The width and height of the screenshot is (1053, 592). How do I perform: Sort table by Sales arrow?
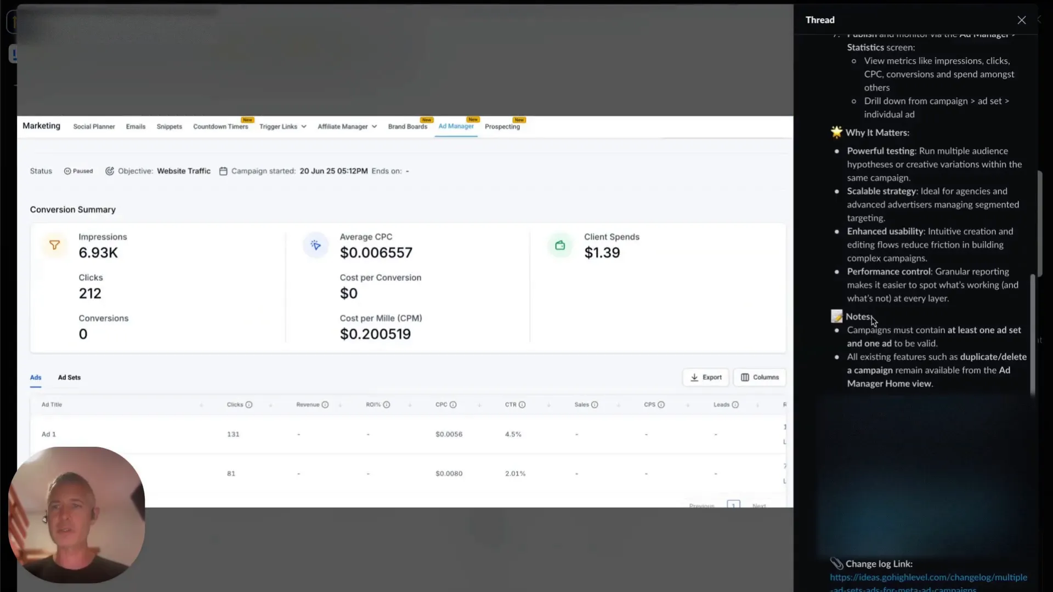tap(619, 405)
